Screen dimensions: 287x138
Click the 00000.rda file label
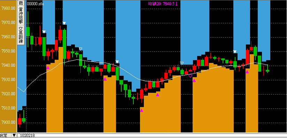pyautogui.click(x=35, y=4)
